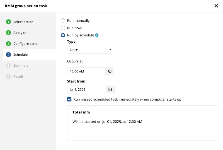Screen dimensions: 223x150
Task: Select the Schedule step label
Action: point(20,55)
